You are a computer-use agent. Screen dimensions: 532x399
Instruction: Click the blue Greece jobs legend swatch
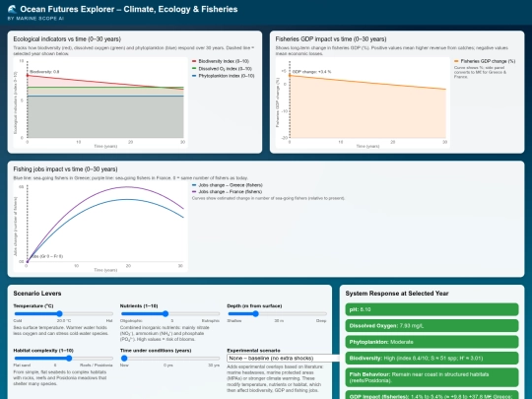194,185
